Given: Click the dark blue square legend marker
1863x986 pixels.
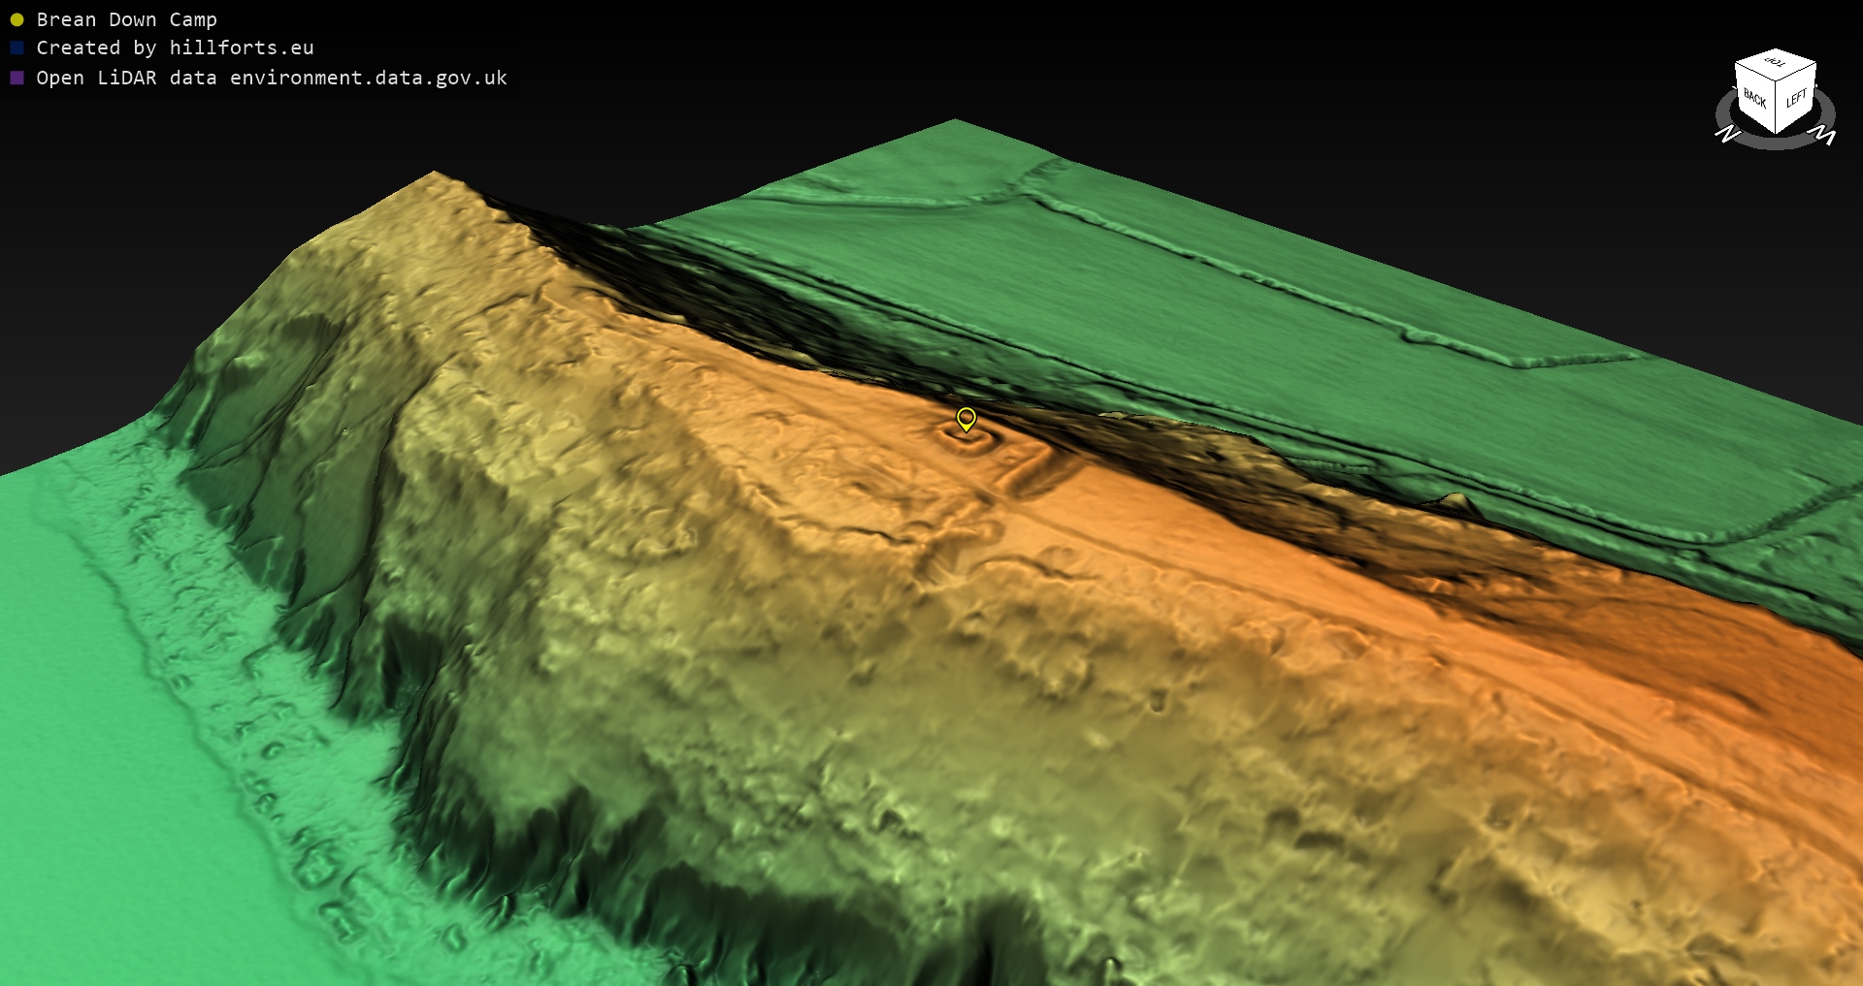Looking at the screenshot, I should pyautogui.click(x=16, y=48).
